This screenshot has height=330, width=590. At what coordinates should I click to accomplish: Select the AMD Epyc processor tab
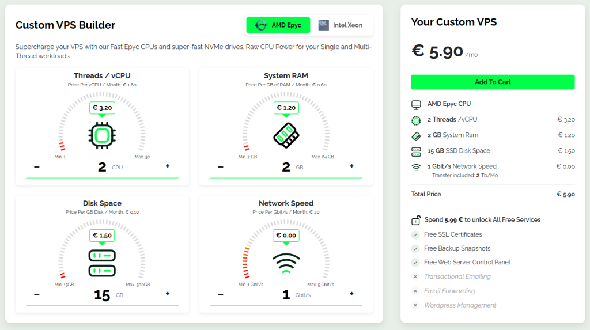click(x=278, y=25)
